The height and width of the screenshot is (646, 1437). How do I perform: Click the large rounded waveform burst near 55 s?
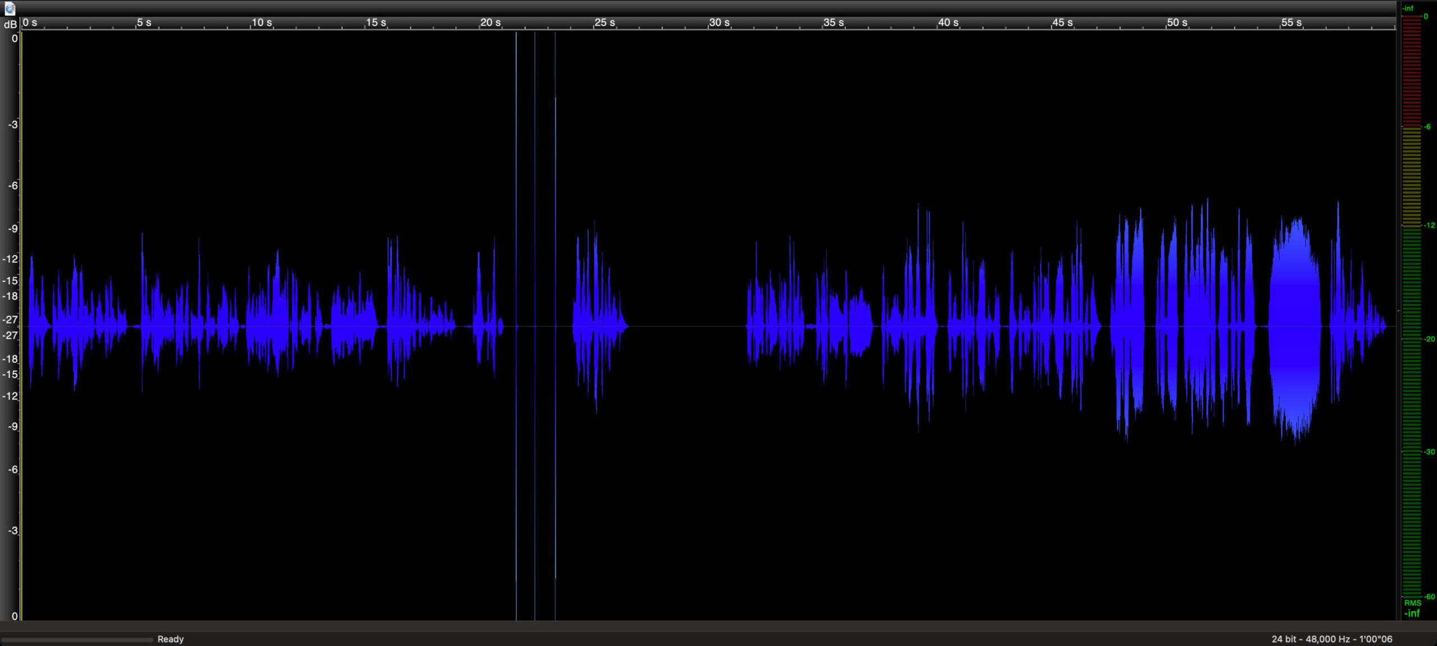[x=1295, y=326]
